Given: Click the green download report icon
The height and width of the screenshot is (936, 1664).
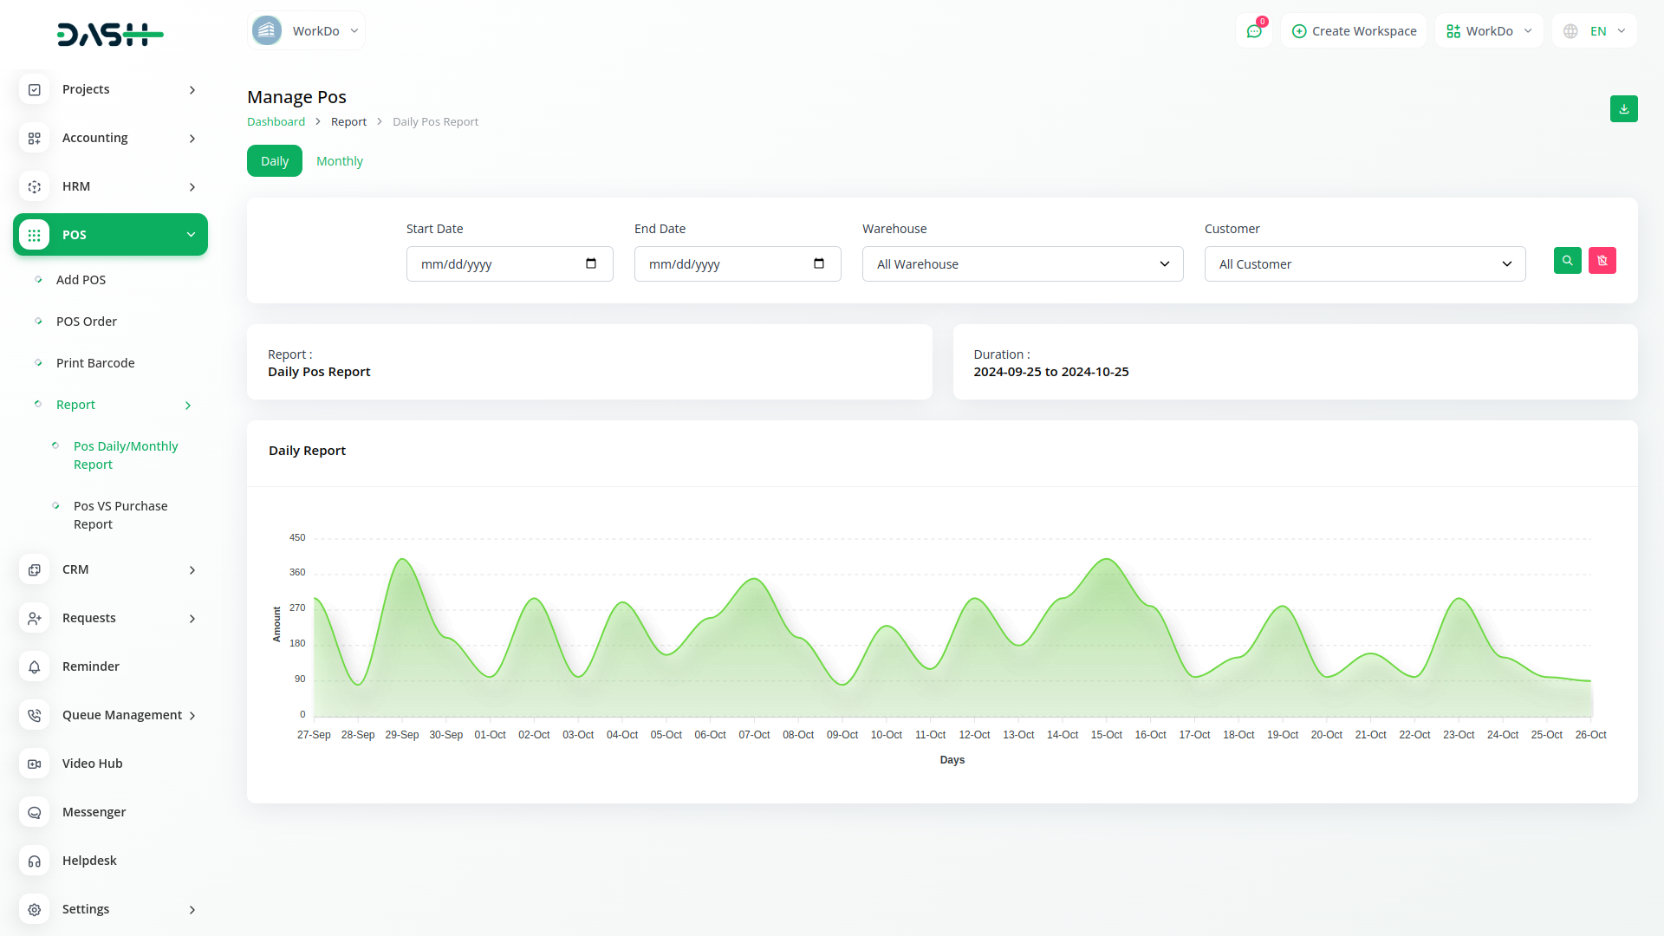Looking at the screenshot, I should (x=1623, y=109).
